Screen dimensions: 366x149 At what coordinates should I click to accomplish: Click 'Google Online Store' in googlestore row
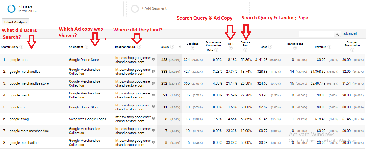[x=84, y=107]
